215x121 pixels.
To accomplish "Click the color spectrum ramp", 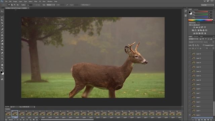I will point(201,20).
